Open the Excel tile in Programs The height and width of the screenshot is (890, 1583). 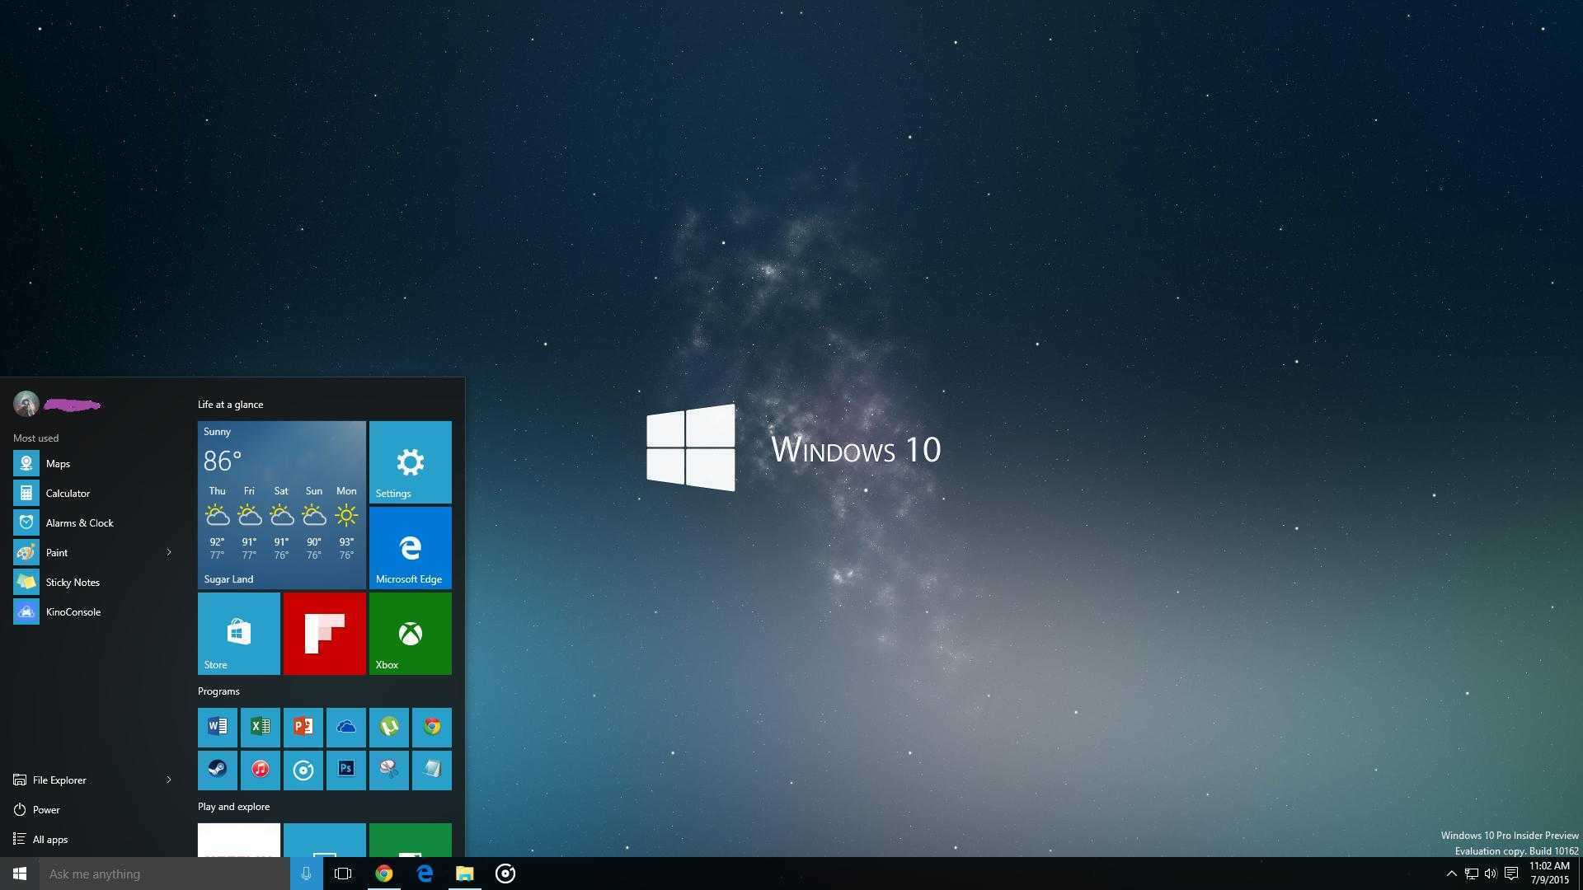click(x=261, y=727)
